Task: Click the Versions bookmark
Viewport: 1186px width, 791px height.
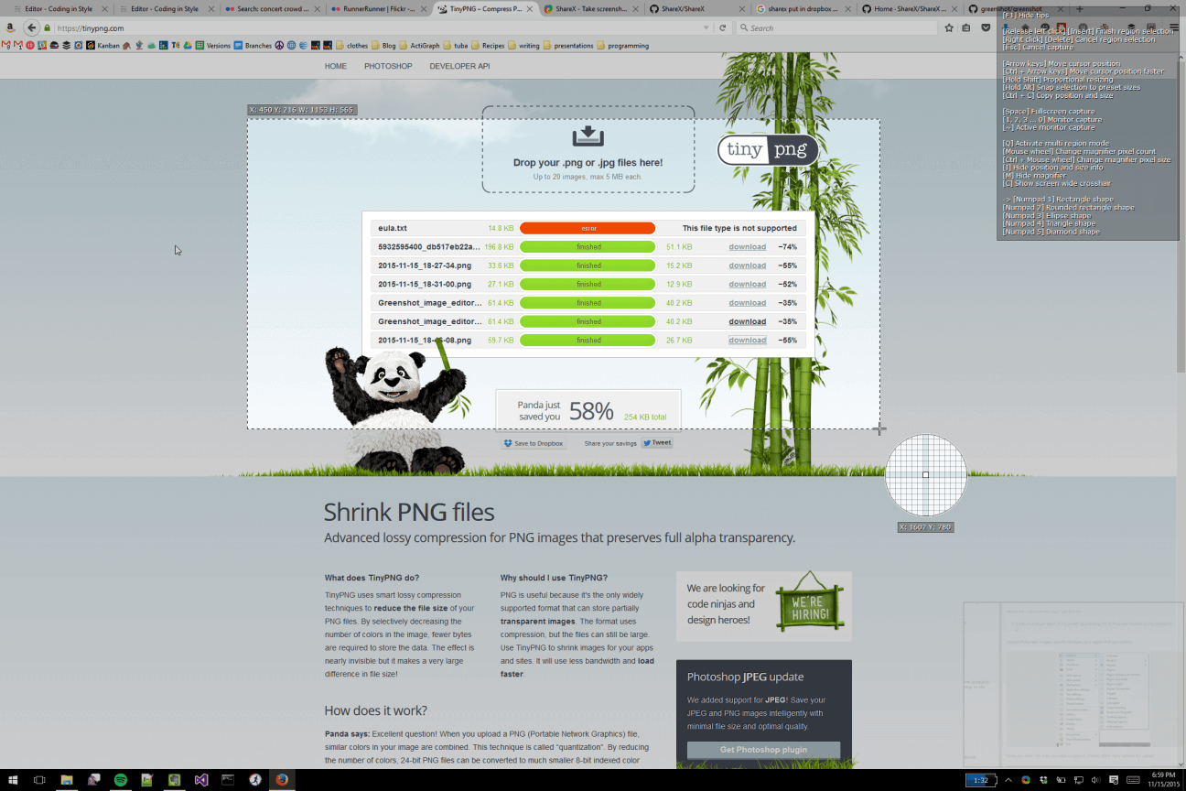Action: (x=212, y=46)
